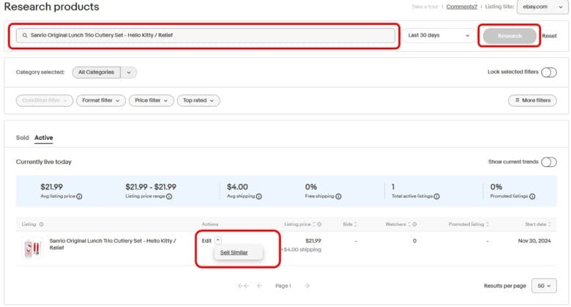Open the Sanrio Original Lunch Trio listing title
571x307 pixels.
113,244
